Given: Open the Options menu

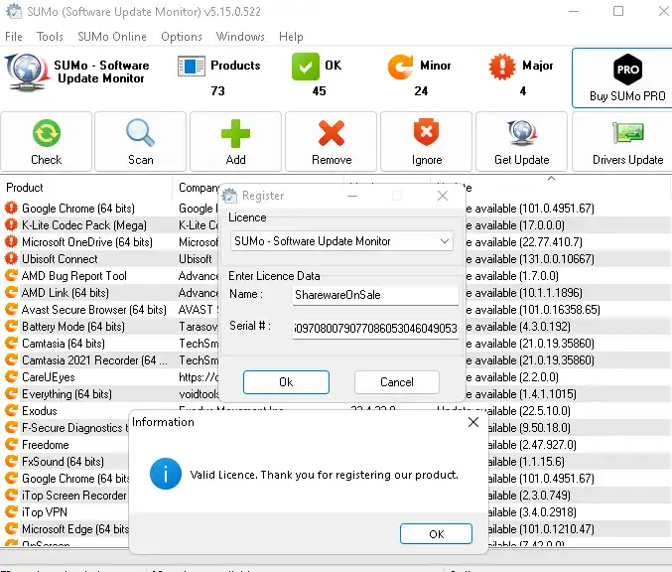Looking at the screenshot, I should point(182,37).
